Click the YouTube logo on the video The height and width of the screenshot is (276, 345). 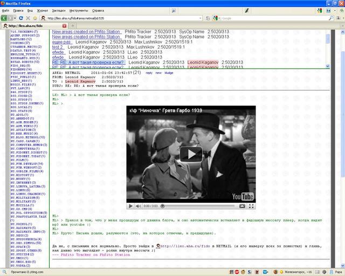point(243,197)
